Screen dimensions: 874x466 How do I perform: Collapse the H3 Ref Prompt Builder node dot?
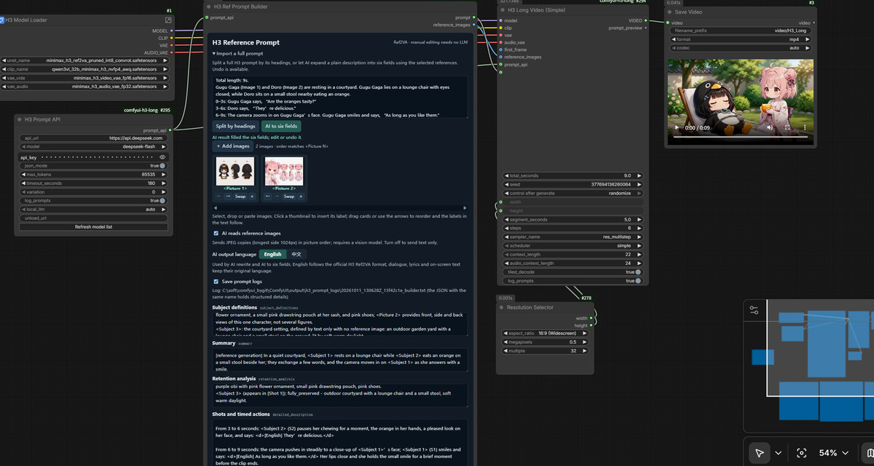pos(210,7)
